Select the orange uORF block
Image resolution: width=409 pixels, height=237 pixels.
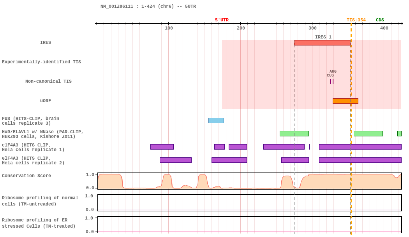(346, 101)
